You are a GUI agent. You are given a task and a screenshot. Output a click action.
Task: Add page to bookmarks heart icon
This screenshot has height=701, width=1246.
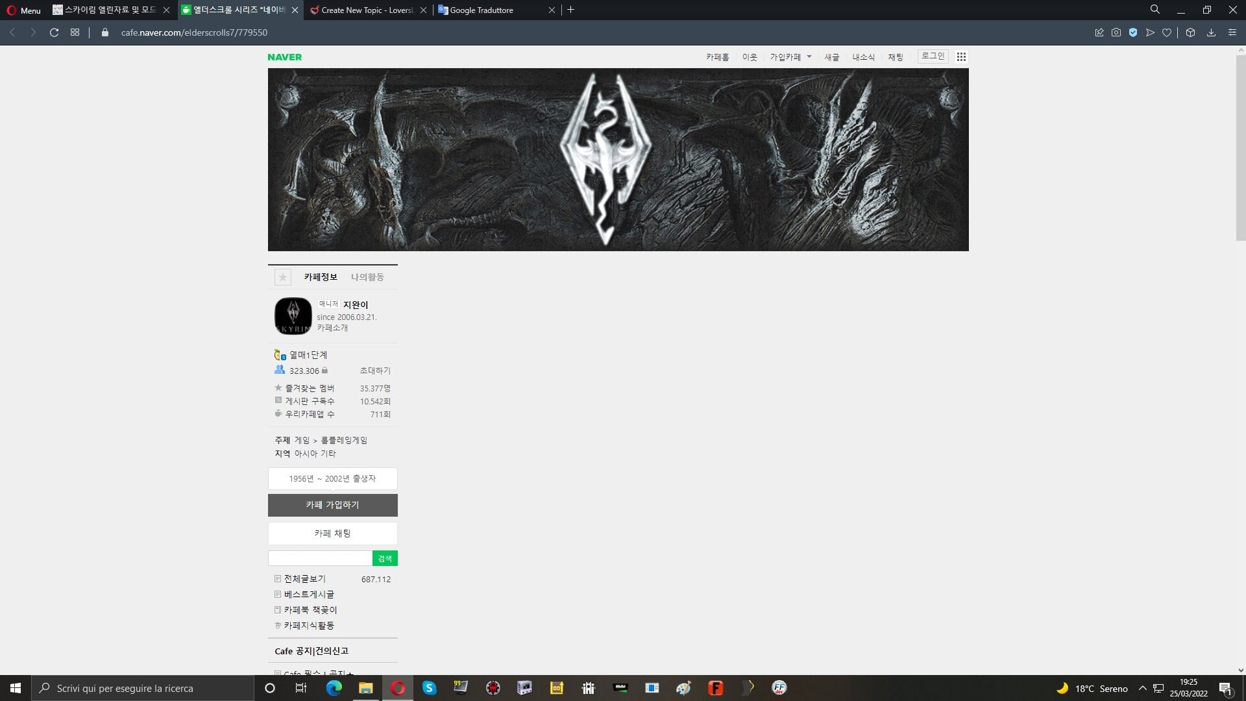[1167, 32]
